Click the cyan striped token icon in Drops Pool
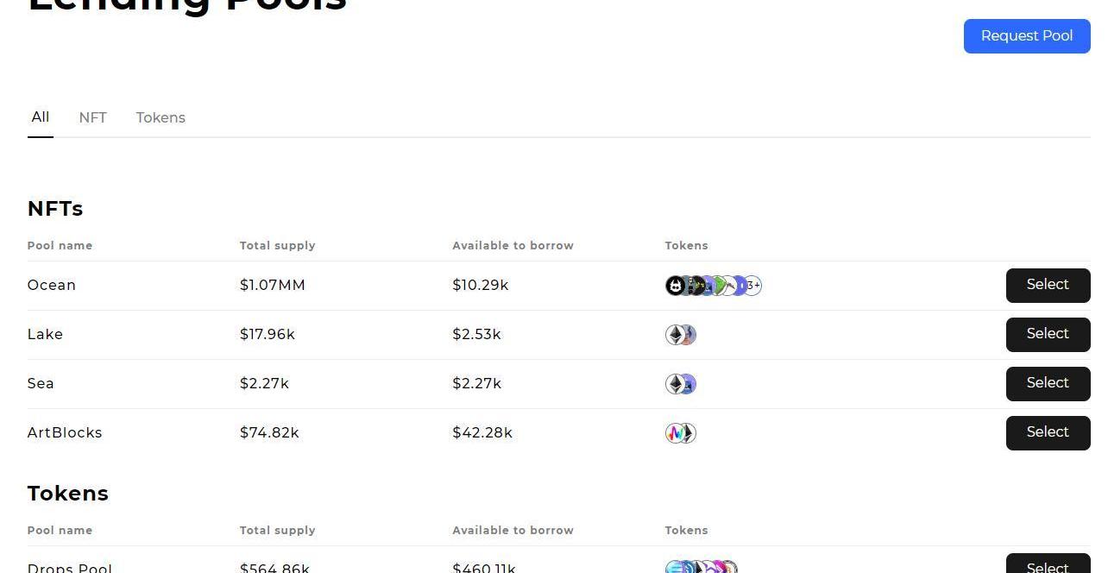This screenshot has width=1108, height=573. point(675,568)
